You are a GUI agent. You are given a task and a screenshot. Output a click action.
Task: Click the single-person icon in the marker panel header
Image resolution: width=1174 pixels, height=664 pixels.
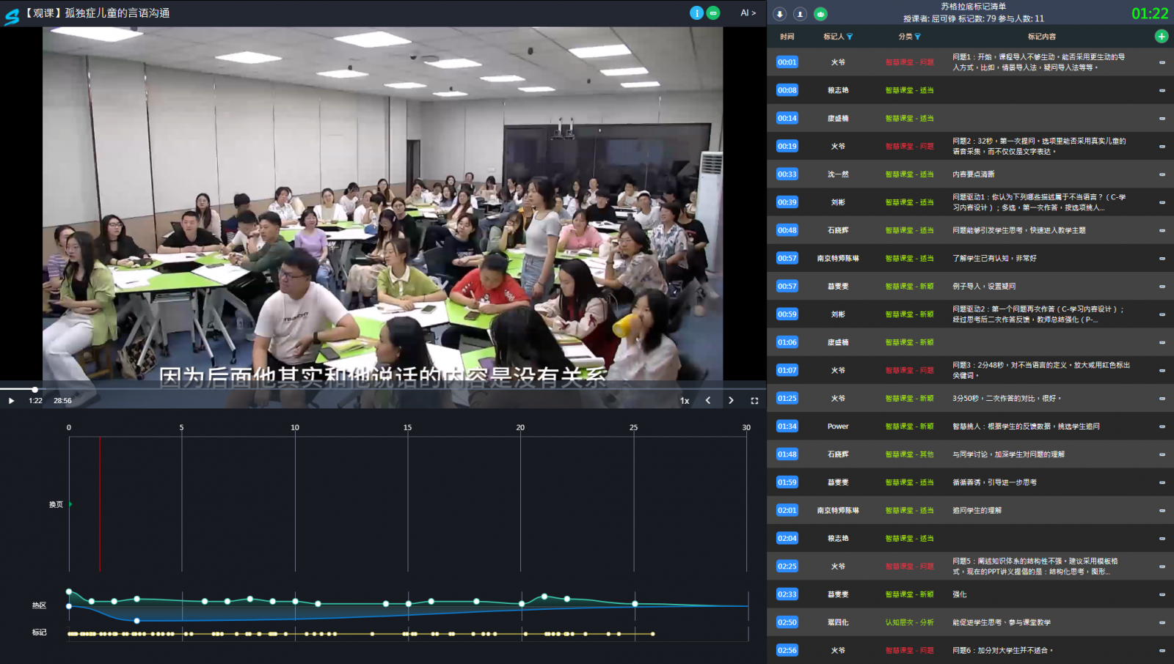coord(800,14)
